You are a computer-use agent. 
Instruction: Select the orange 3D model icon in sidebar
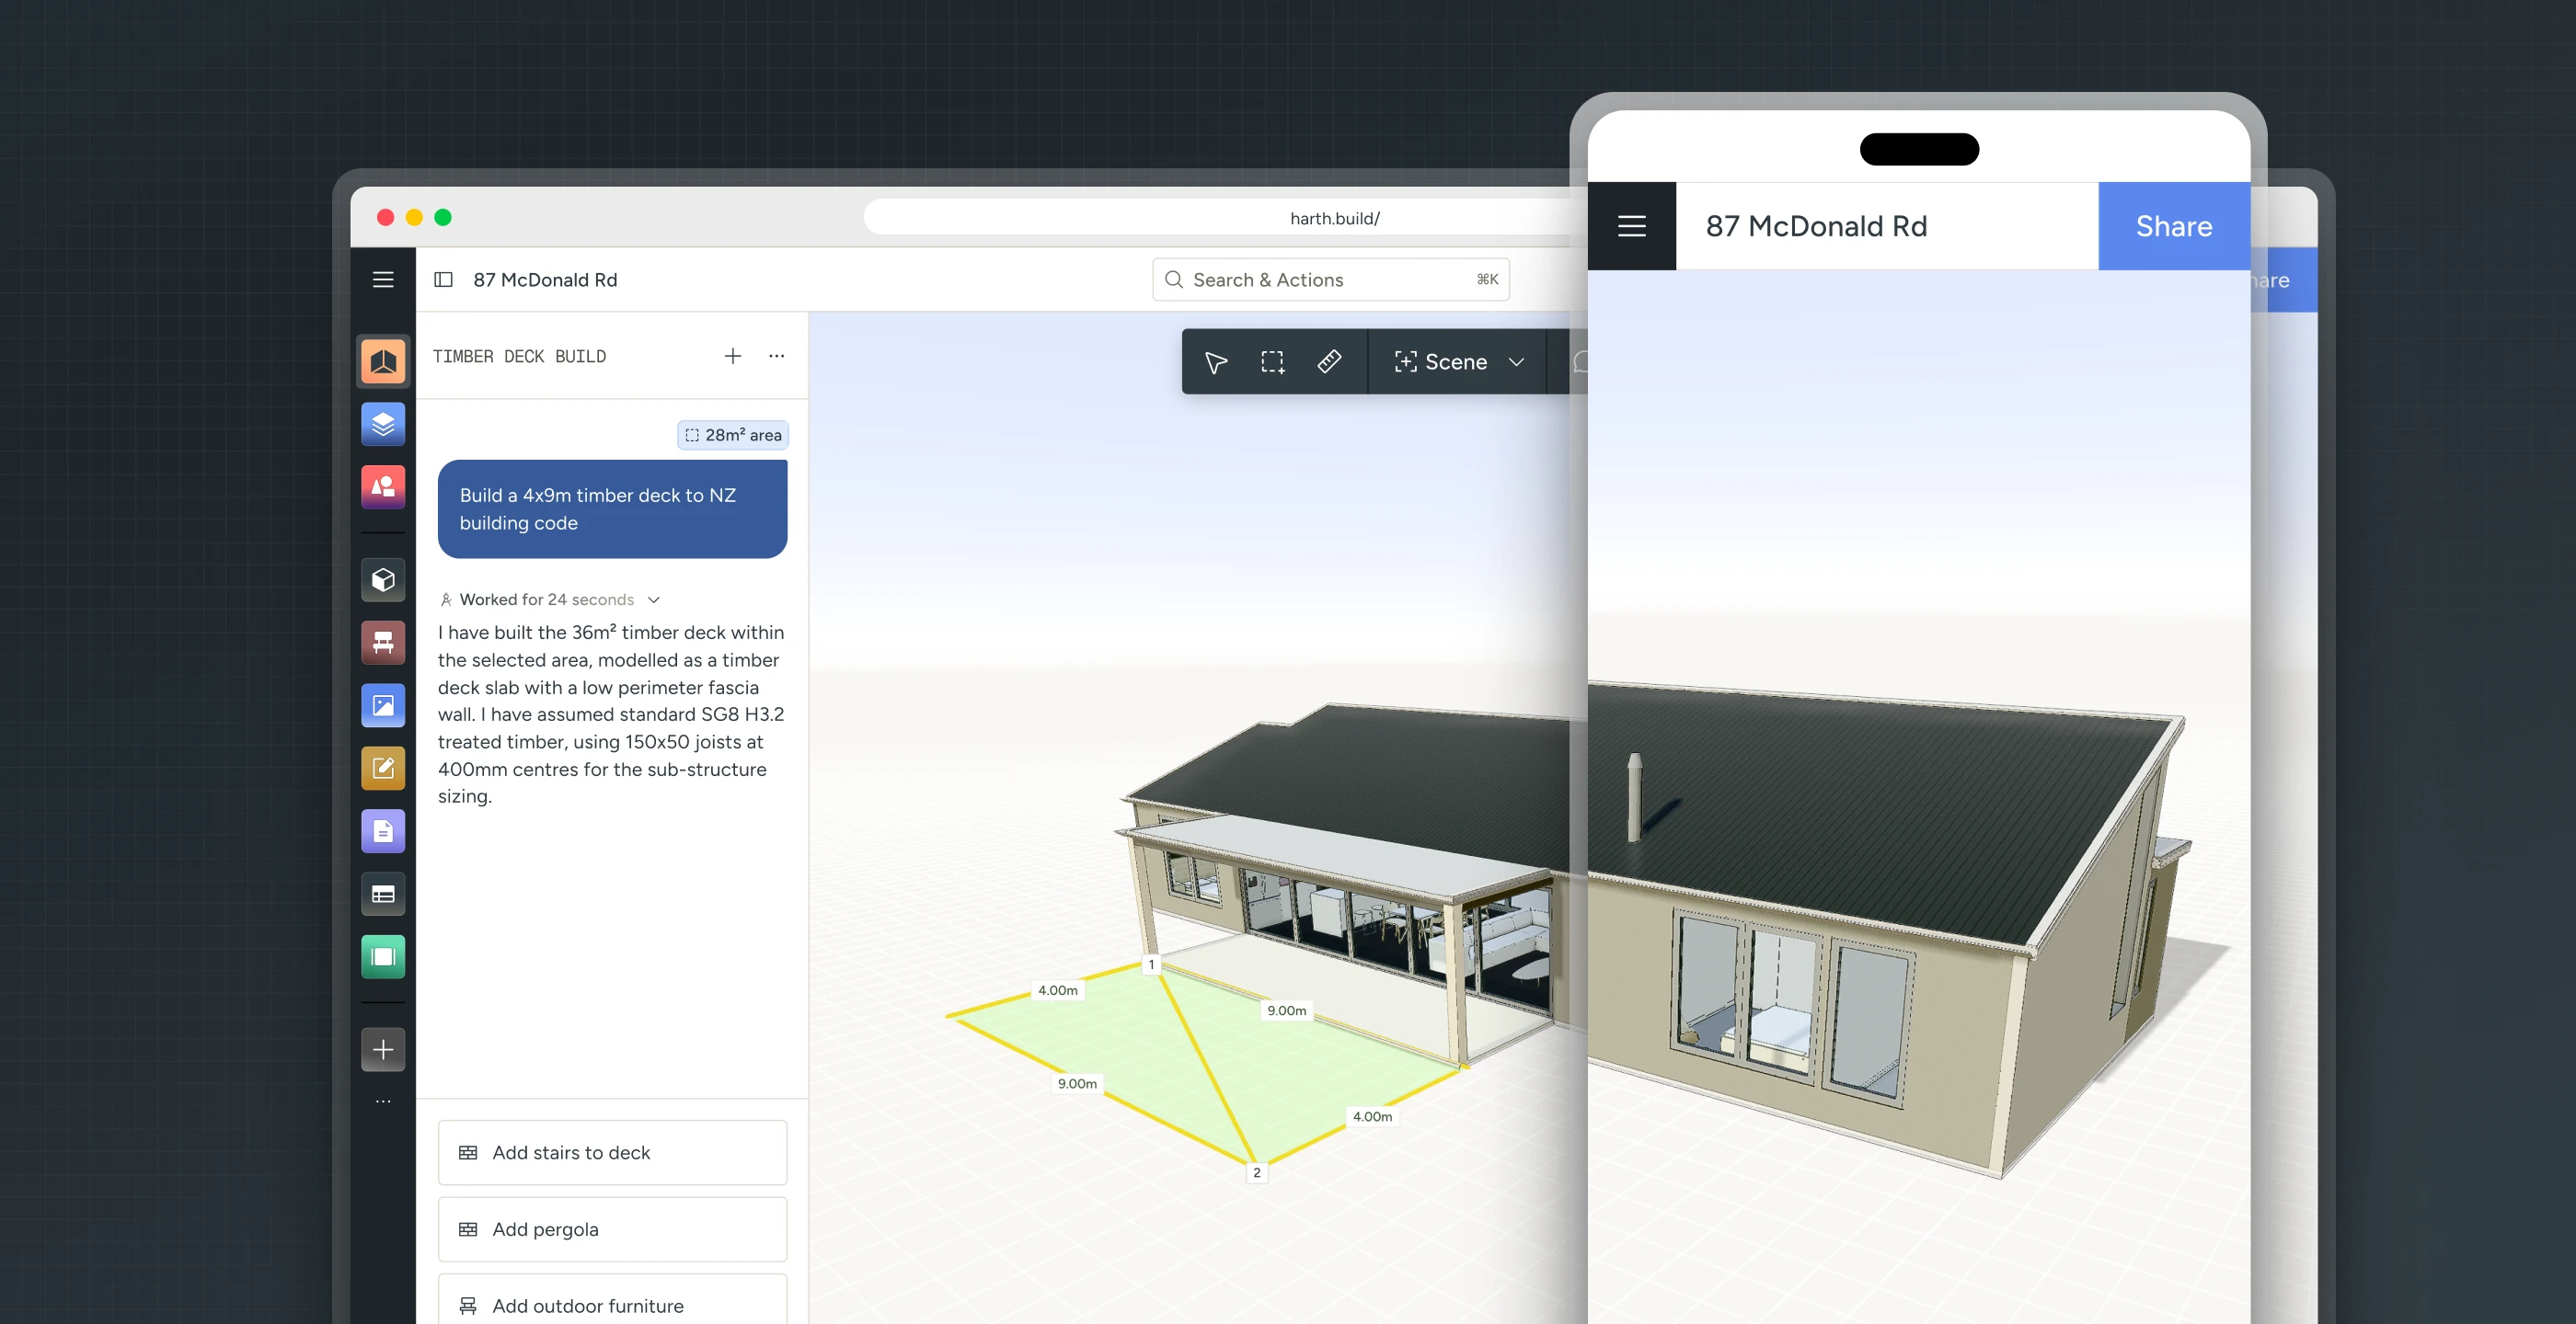383,360
